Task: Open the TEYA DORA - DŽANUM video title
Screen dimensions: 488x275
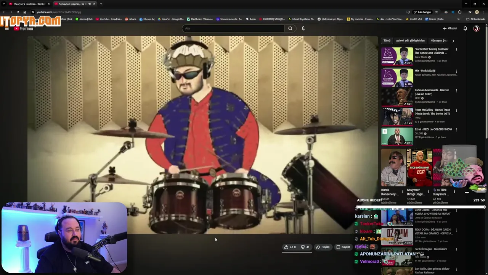Action: pos(433,231)
